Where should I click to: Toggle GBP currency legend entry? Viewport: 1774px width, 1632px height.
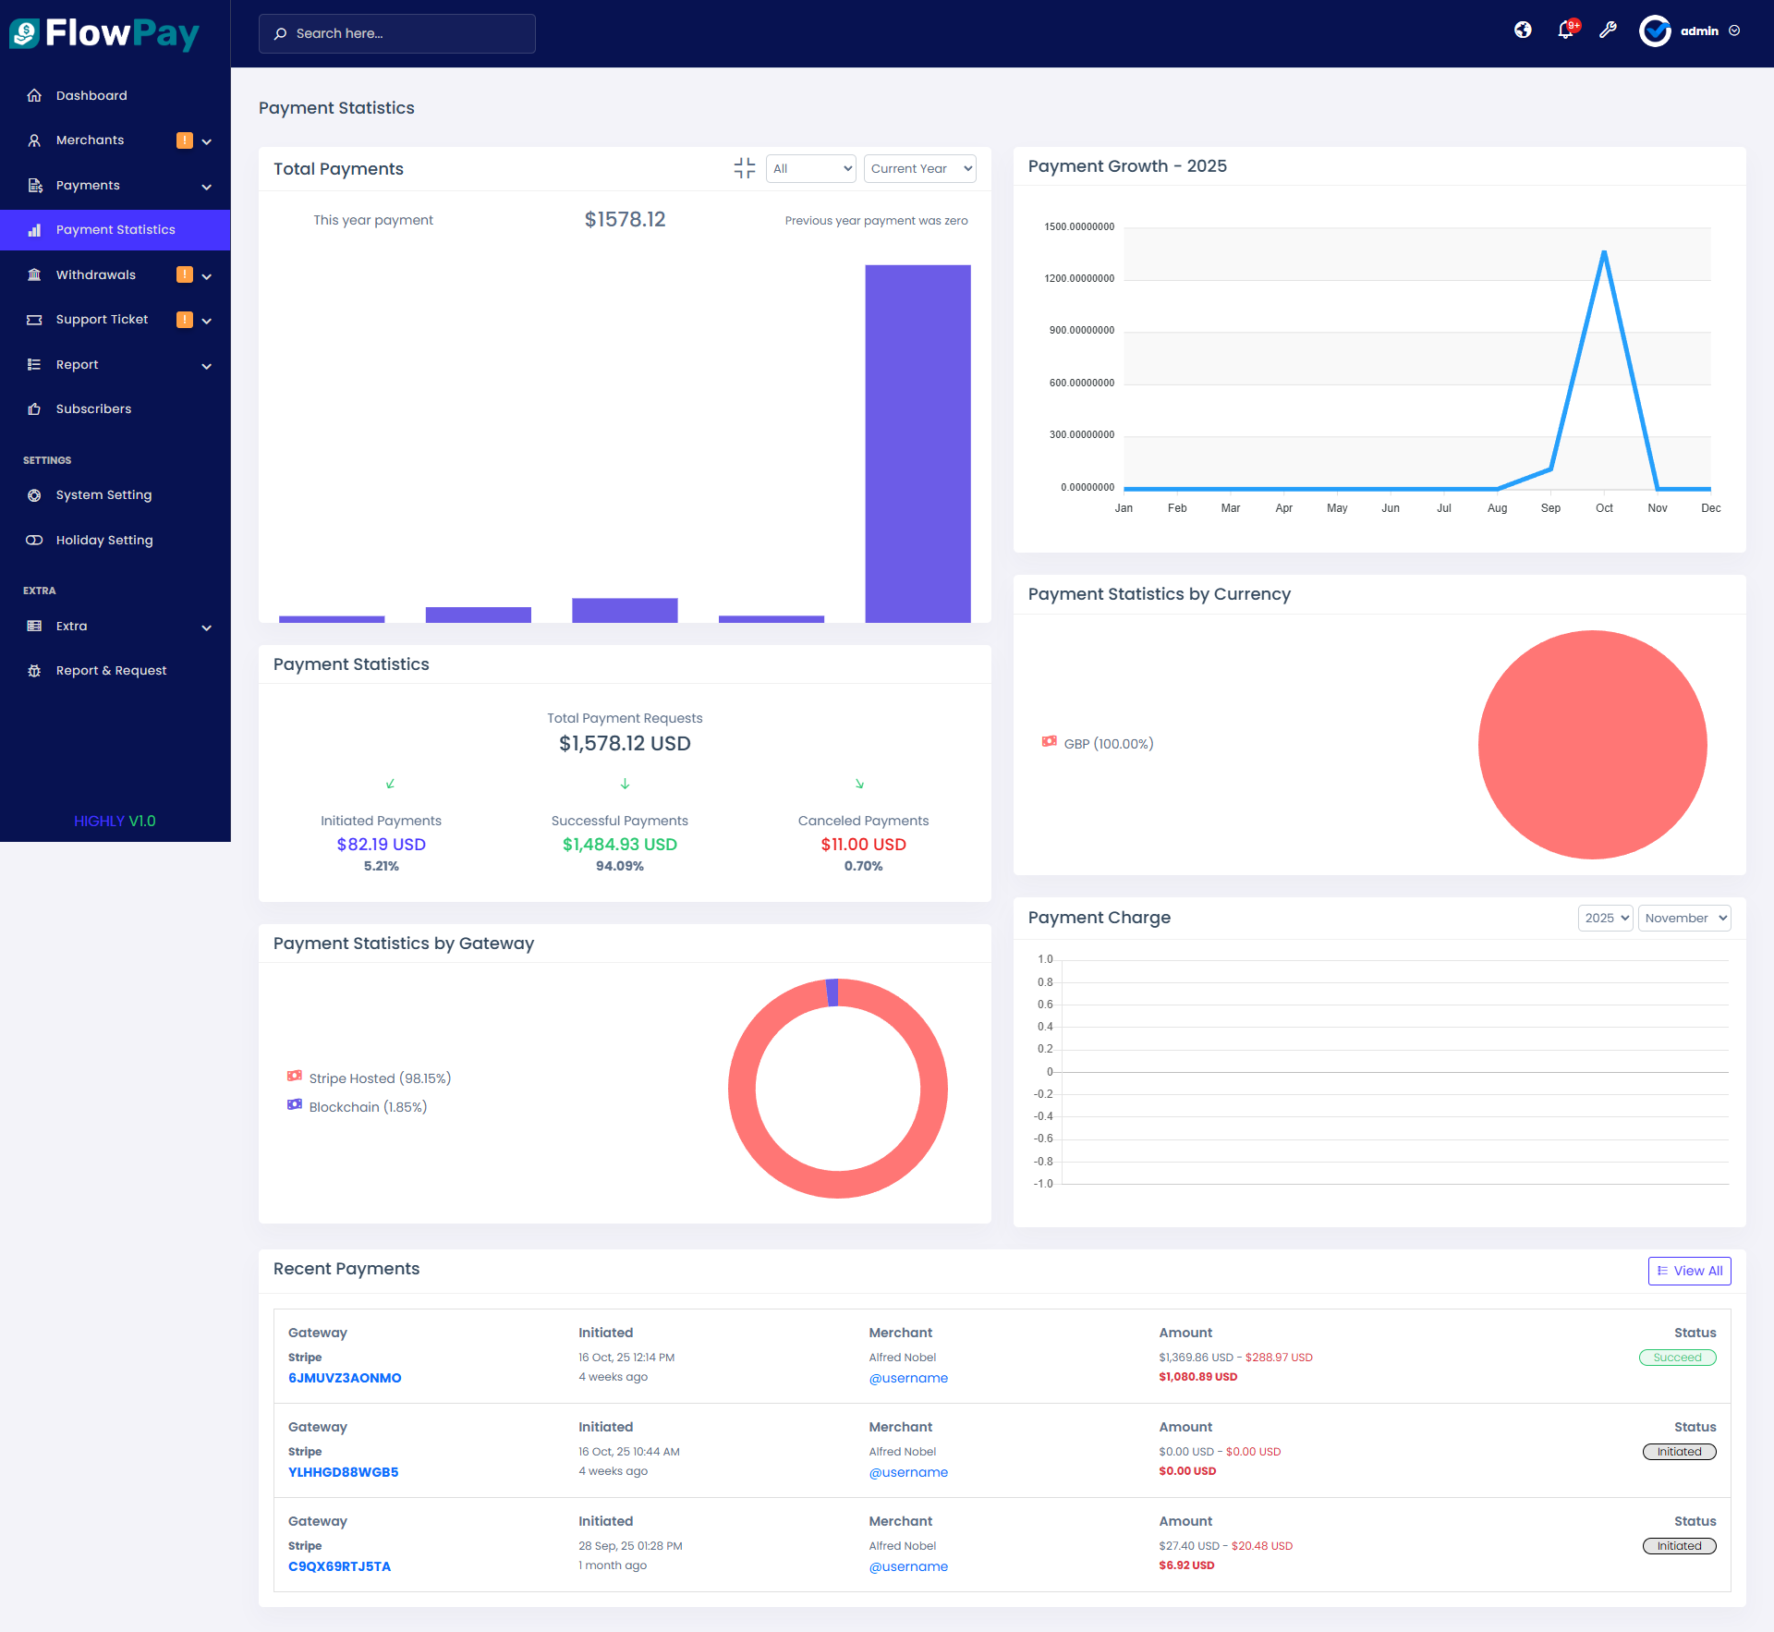(x=1099, y=743)
